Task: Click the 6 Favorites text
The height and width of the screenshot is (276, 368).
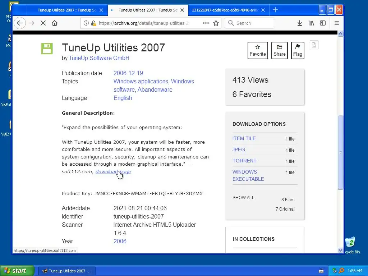Action: [x=252, y=95]
